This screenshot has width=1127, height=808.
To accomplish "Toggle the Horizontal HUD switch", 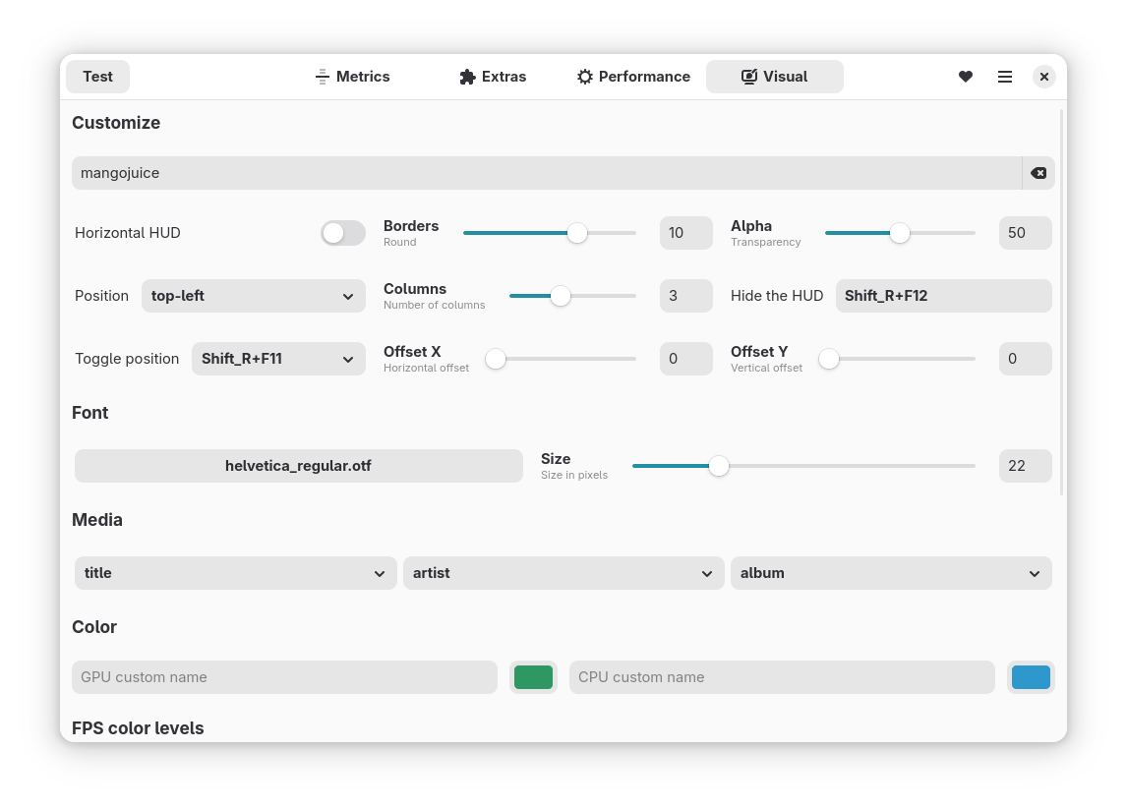I will (x=343, y=233).
